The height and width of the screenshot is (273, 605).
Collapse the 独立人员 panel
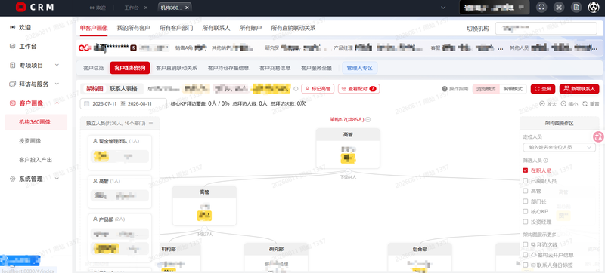point(150,123)
